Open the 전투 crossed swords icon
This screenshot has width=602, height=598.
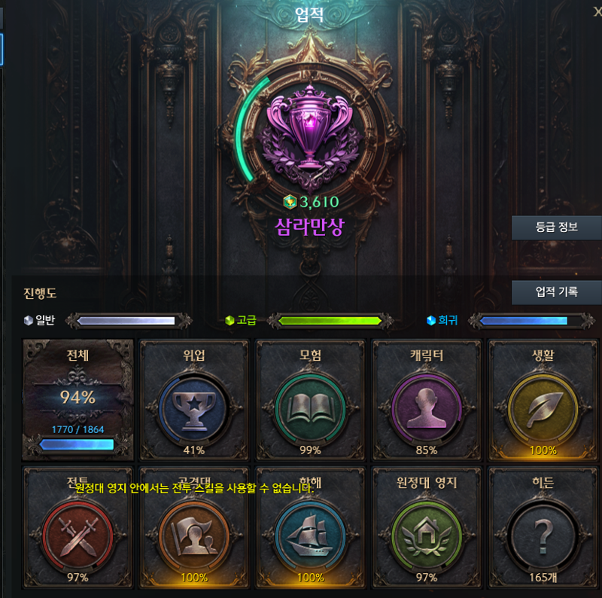(78, 535)
